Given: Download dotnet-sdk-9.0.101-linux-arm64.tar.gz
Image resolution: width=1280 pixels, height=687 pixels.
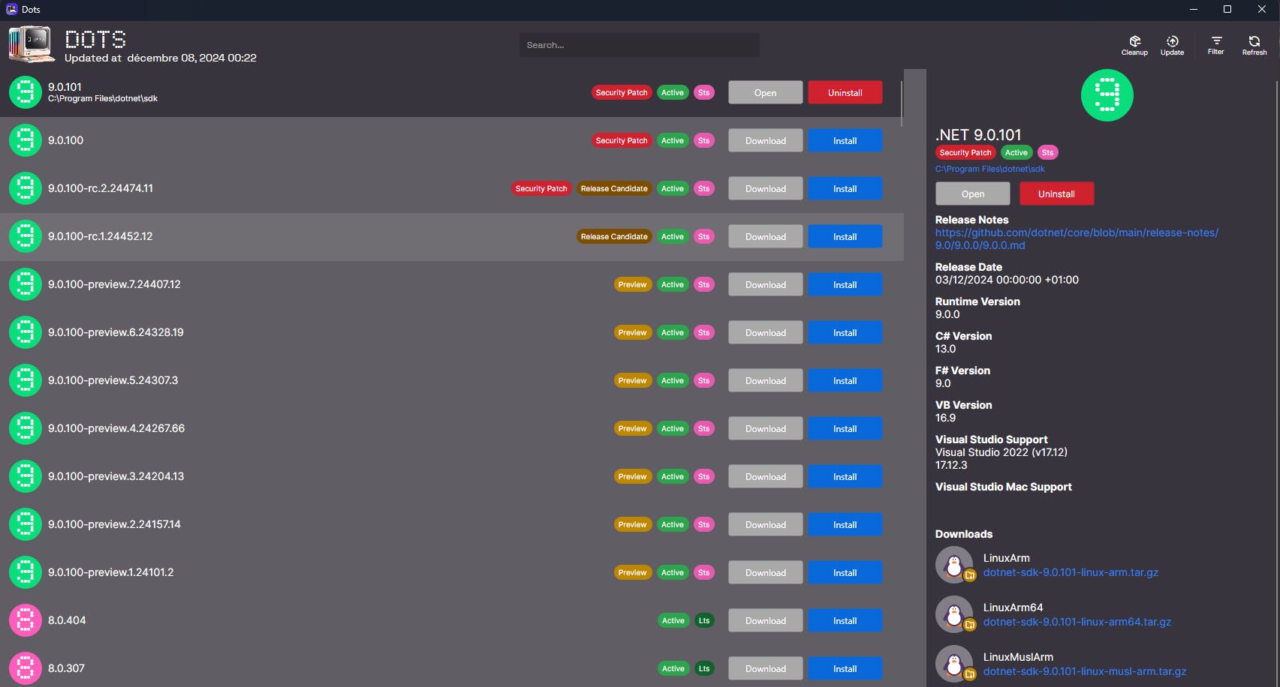Looking at the screenshot, I should coord(1077,622).
